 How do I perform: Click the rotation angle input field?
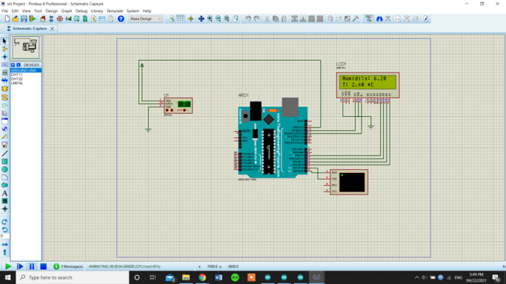4,237
